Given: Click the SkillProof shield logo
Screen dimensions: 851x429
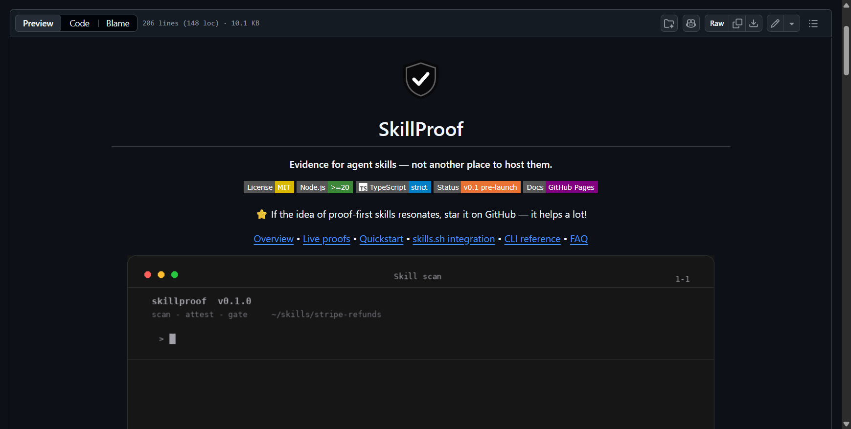Looking at the screenshot, I should pyautogui.click(x=421, y=79).
